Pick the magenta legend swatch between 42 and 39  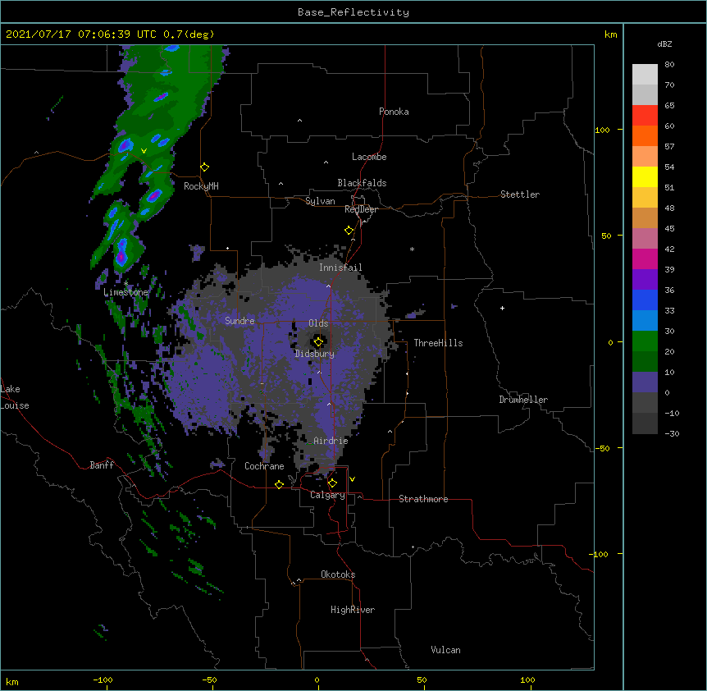(645, 259)
